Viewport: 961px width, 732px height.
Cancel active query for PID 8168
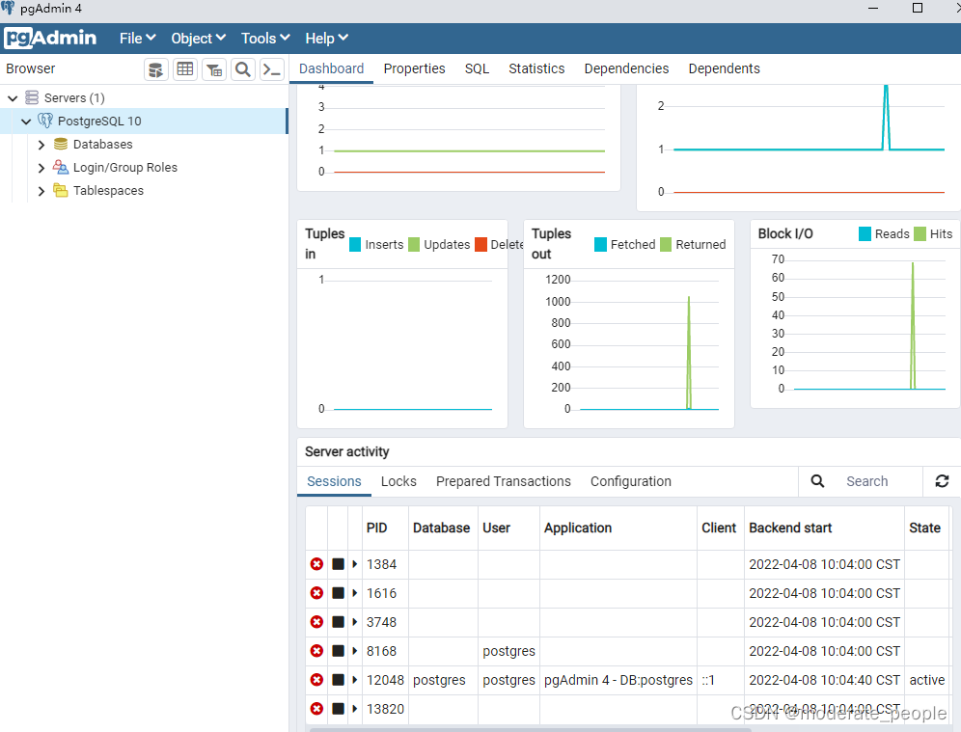click(x=338, y=651)
